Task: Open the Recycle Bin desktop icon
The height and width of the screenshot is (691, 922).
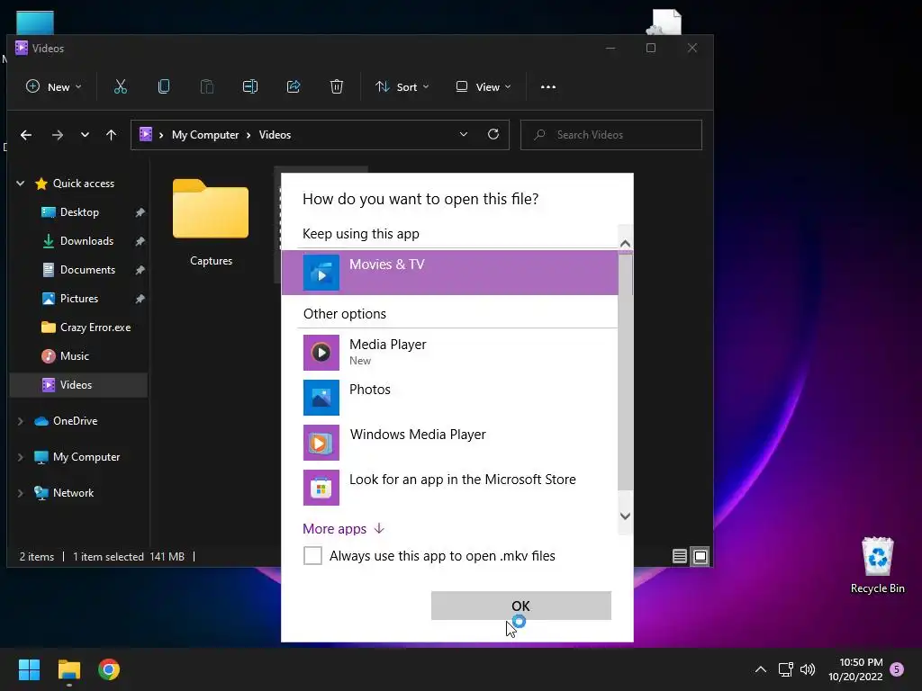Action: coord(877,565)
